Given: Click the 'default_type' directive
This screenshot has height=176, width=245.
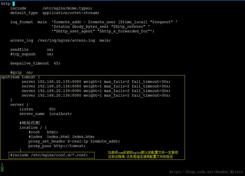Looking at the screenshot, I should (x=24, y=13).
